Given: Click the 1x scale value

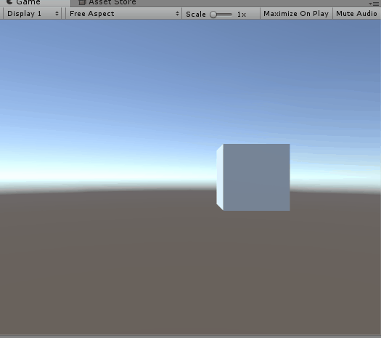Looking at the screenshot, I should [x=242, y=15].
